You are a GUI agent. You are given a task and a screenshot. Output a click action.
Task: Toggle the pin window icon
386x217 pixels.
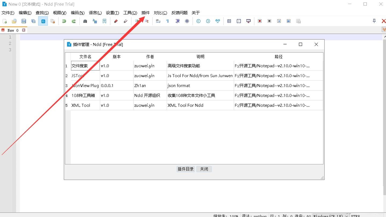tap(374, 21)
